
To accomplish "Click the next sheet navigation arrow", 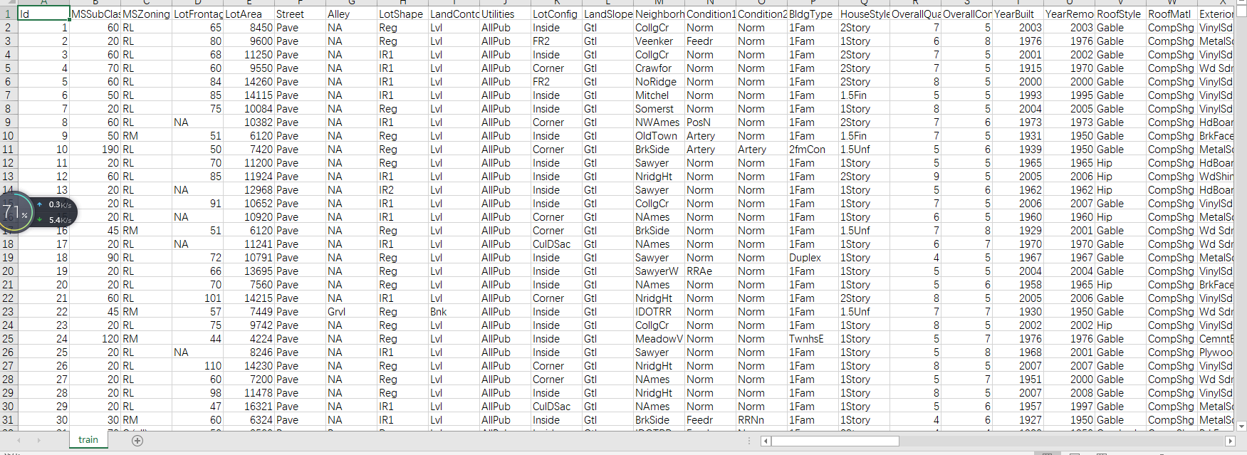I will coord(38,441).
